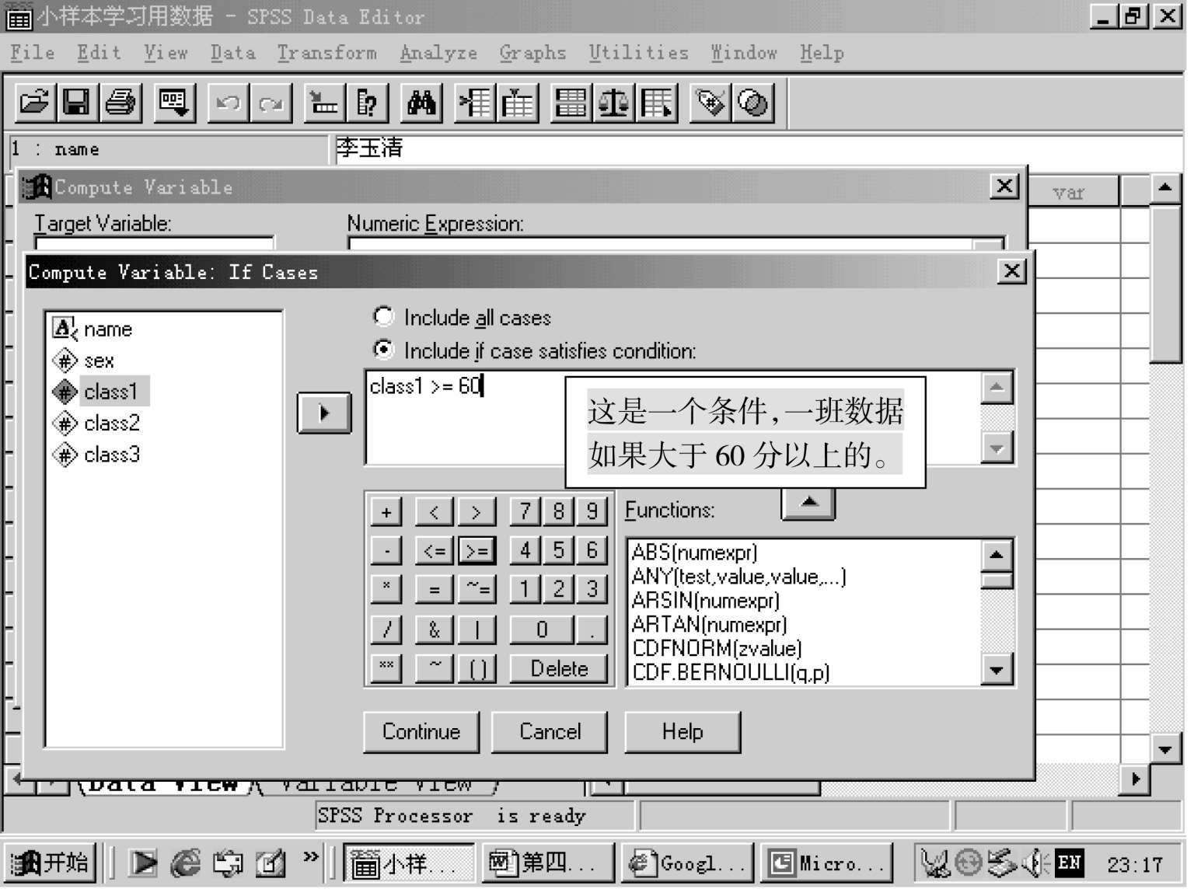Open the Graphs menu
1194x896 pixels.
click(533, 53)
